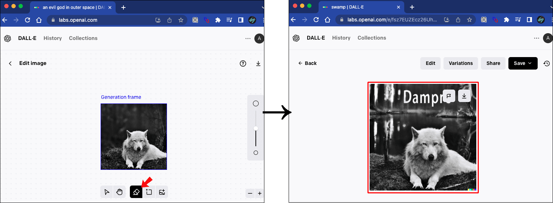
Task: Click the Variations button in swamp window
Action: 461,63
